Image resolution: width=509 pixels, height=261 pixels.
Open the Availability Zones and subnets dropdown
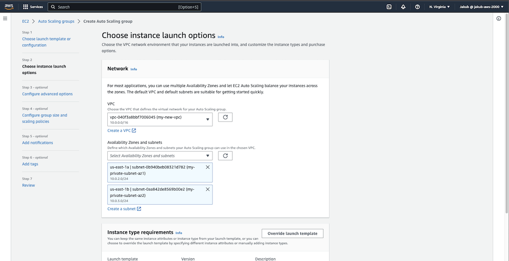pyautogui.click(x=160, y=156)
